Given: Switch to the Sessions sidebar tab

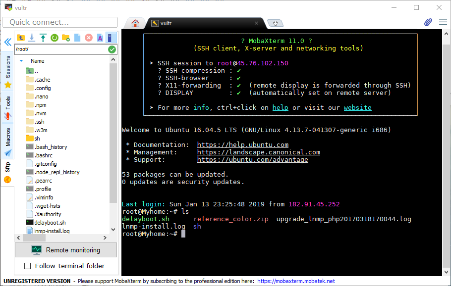Looking at the screenshot, I should 7,68.
